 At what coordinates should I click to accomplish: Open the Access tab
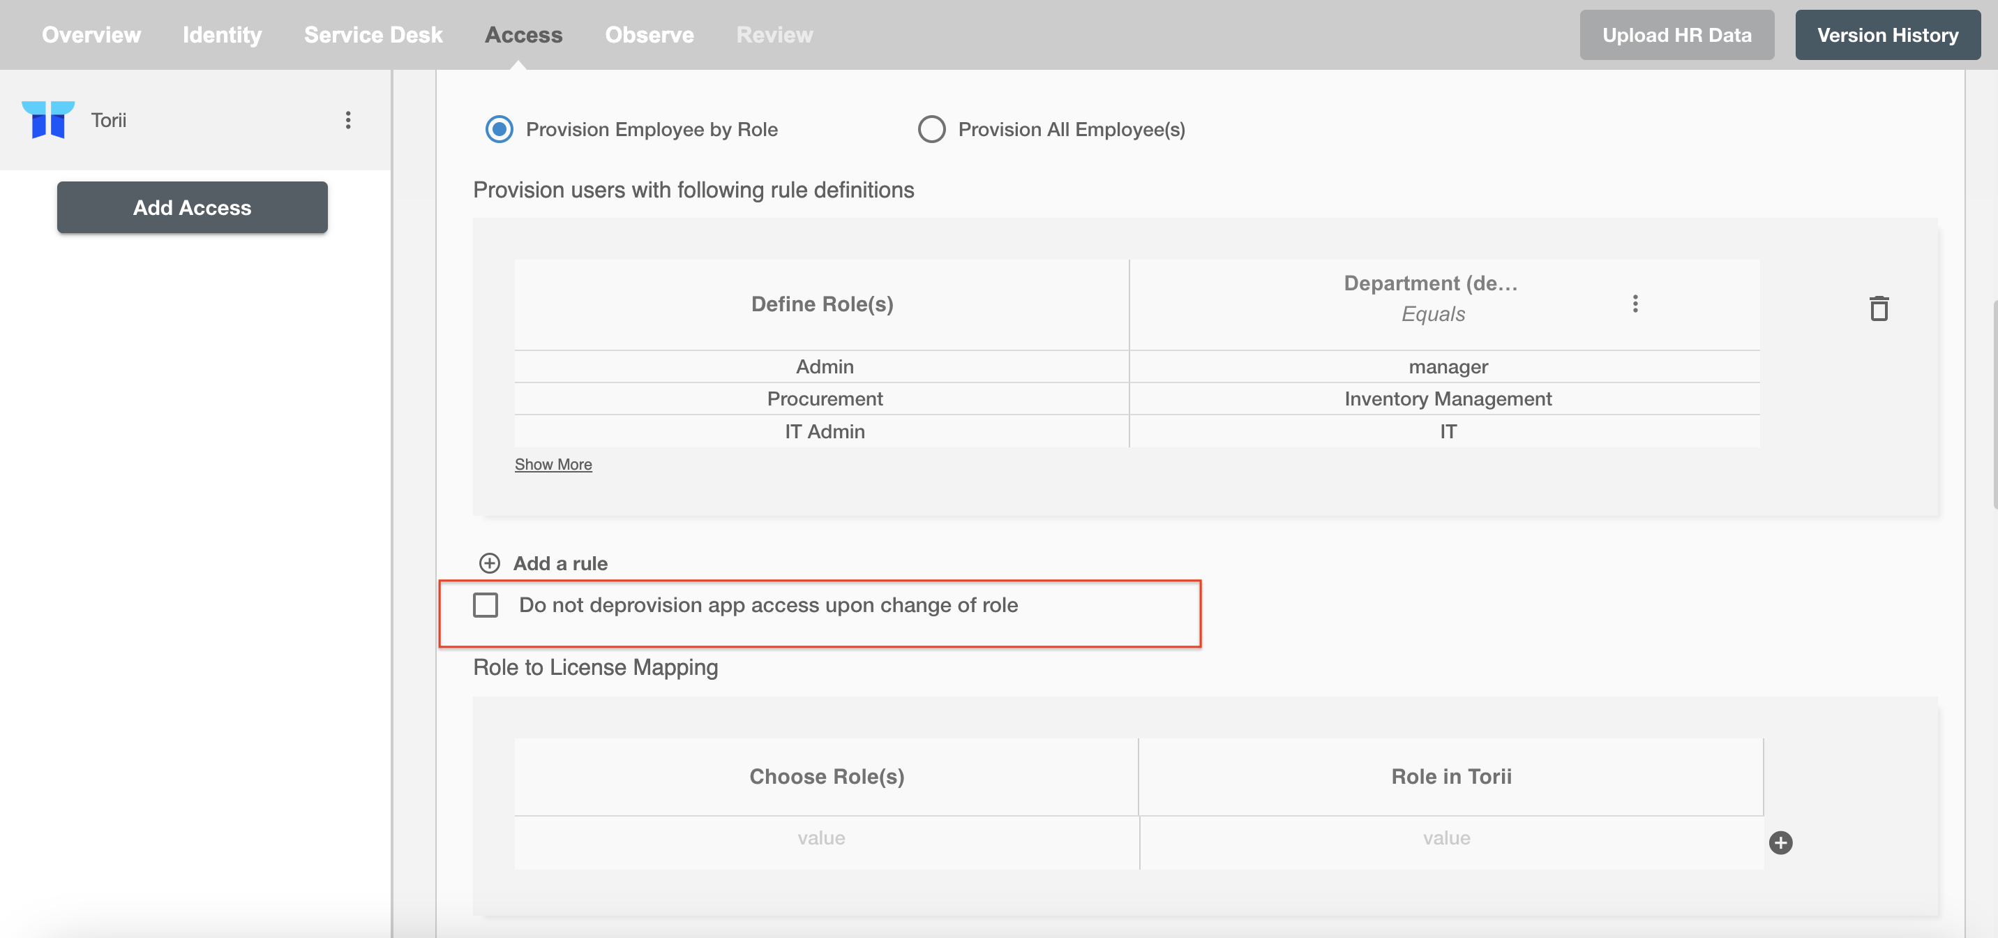click(x=523, y=35)
